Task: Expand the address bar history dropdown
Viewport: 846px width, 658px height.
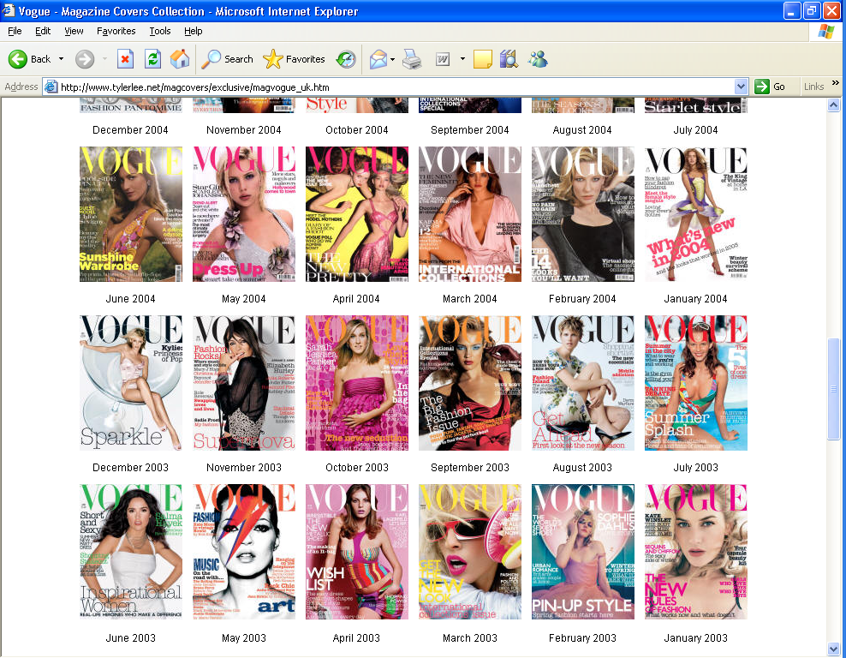Action: pyautogui.click(x=741, y=87)
